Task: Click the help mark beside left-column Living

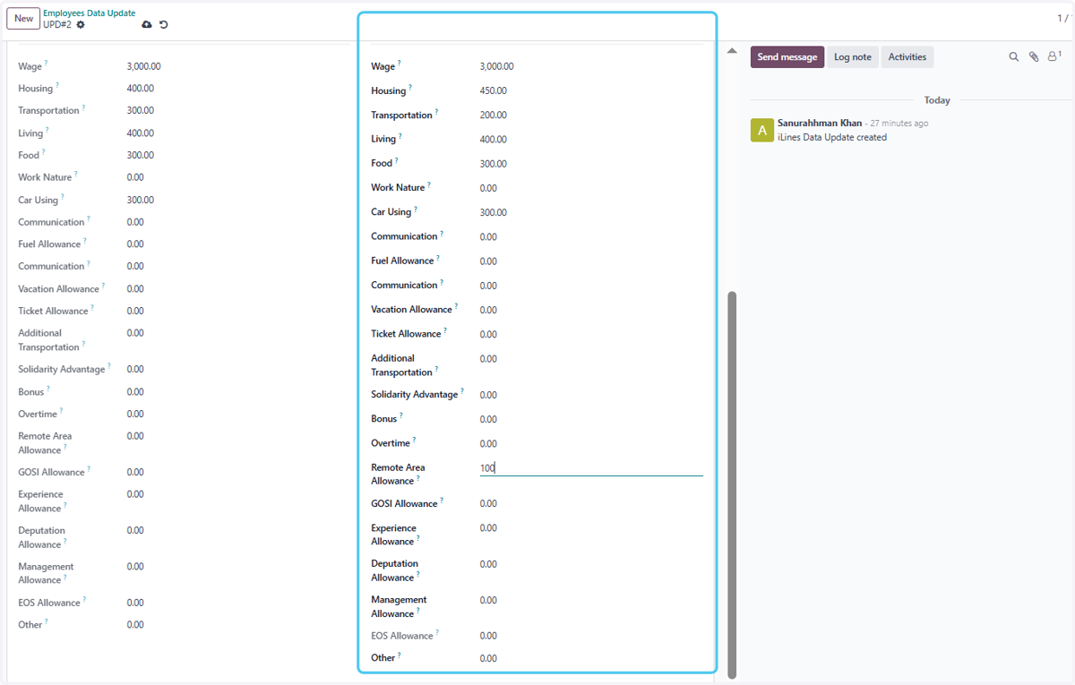Action: (x=47, y=130)
